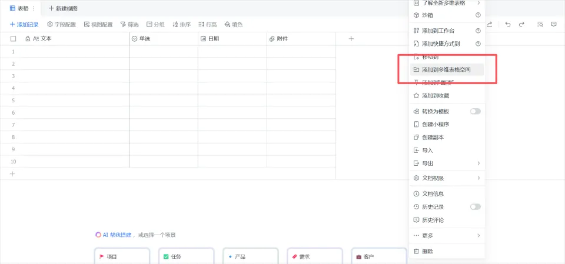Tick the select-all checkbox in the header
This screenshot has height=264, width=565.
coord(14,39)
